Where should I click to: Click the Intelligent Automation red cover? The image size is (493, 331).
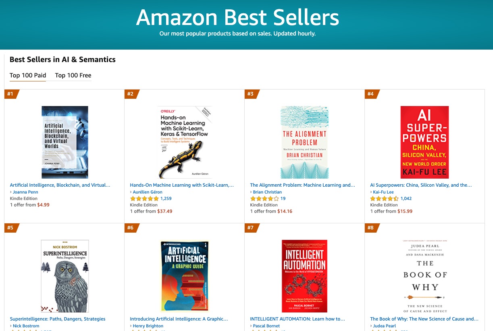coord(304,276)
